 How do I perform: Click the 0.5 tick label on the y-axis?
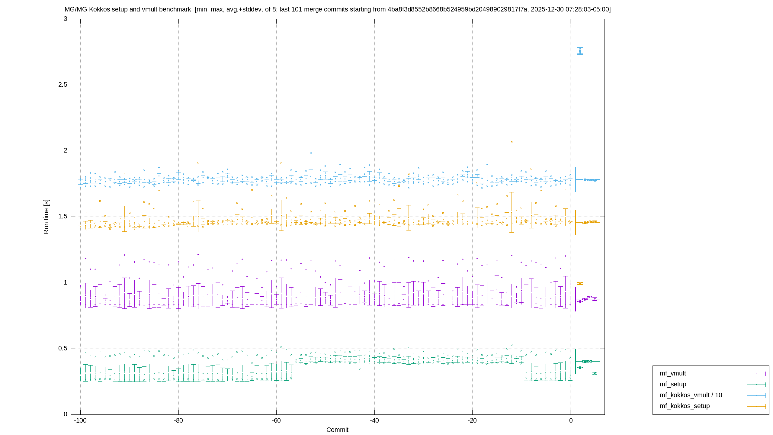tap(63, 349)
